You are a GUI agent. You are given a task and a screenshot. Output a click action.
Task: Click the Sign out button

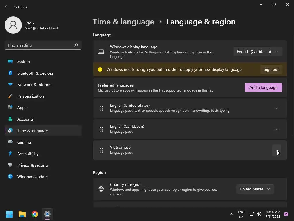tap(271, 69)
